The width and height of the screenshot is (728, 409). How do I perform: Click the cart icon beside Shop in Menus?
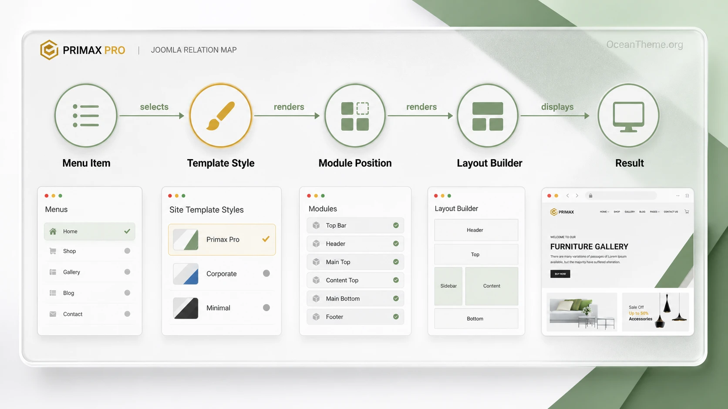53,251
